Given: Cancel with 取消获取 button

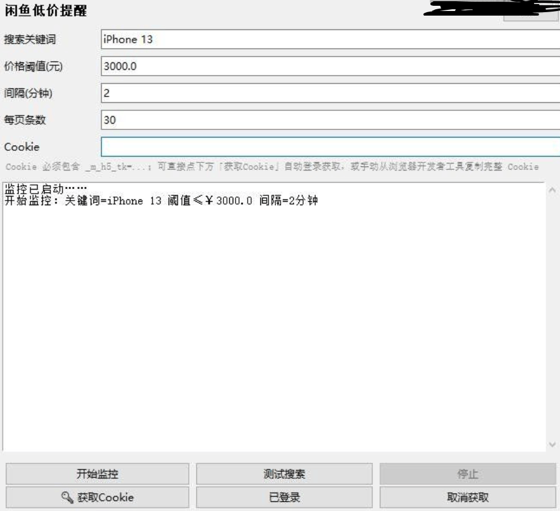Looking at the screenshot, I should click(468, 497).
